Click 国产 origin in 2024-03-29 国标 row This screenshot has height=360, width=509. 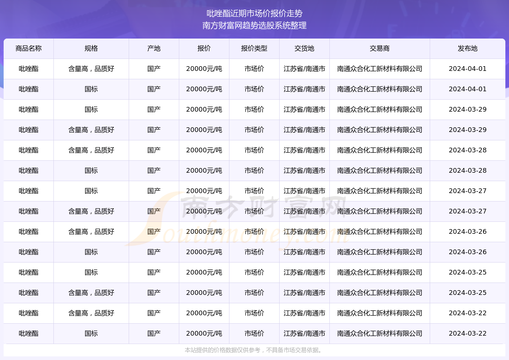(154, 109)
